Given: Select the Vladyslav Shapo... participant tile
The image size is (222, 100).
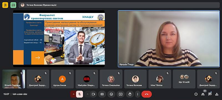Looking at the screenshot, I should tap(87, 79).
